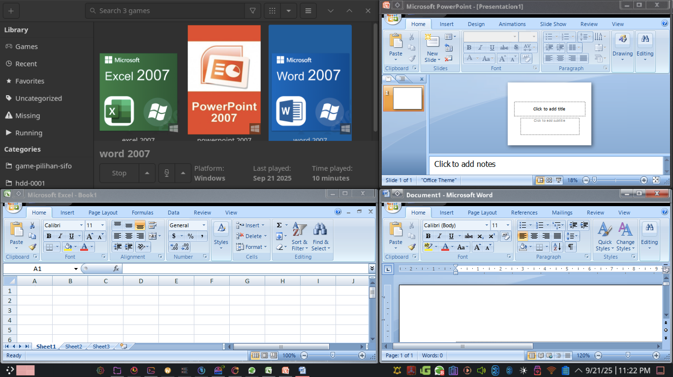Click the Add (+) button in launcher header
This screenshot has width=673, height=377.
(x=11, y=11)
